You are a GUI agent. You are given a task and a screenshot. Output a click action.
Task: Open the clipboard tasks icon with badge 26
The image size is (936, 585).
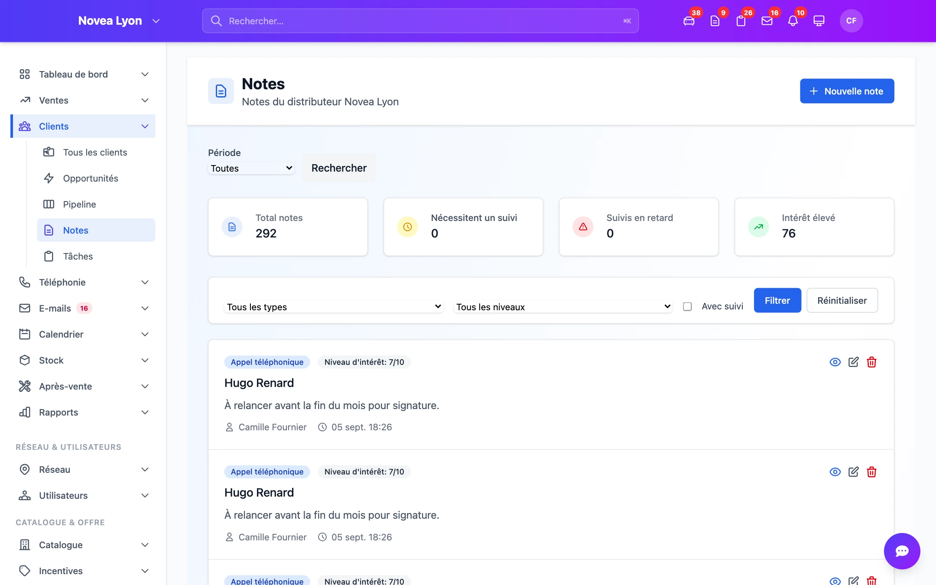(x=741, y=21)
